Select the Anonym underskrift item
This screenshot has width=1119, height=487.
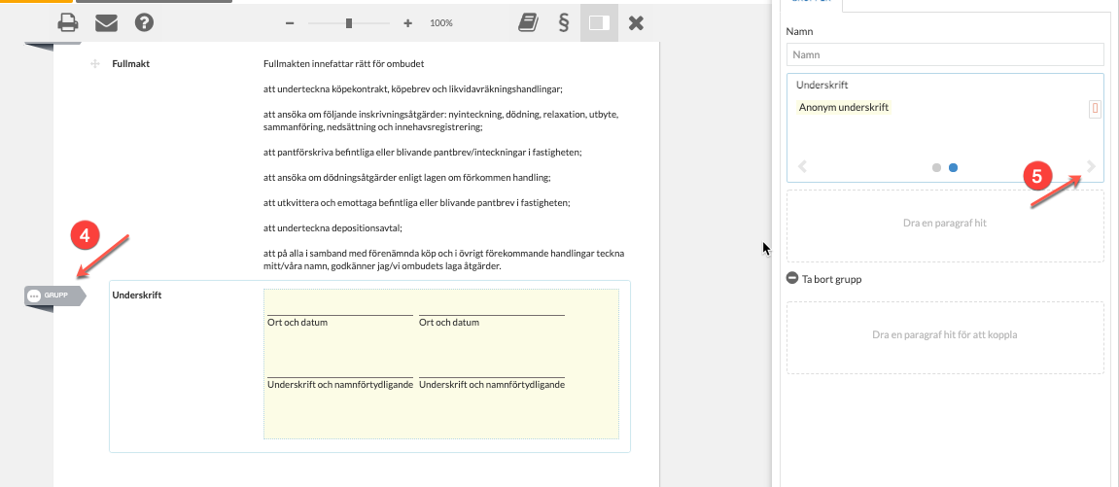[844, 108]
